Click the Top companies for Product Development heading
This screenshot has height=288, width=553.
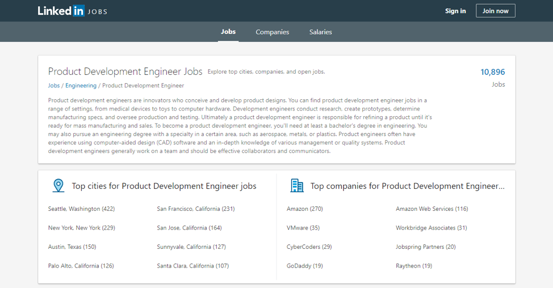click(x=407, y=186)
